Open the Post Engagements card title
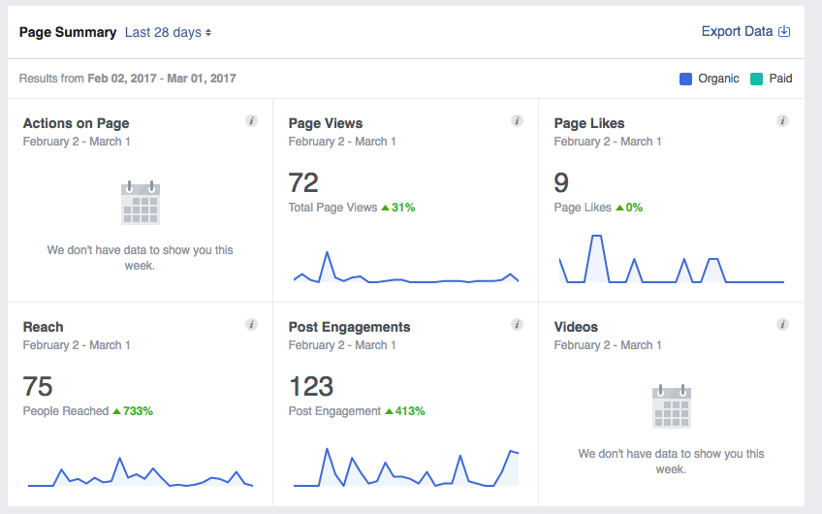The image size is (822, 514). pyautogui.click(x=349, y=327)
